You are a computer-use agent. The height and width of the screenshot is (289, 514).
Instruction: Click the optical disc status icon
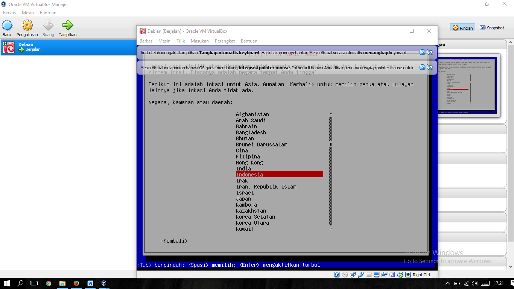345,275
